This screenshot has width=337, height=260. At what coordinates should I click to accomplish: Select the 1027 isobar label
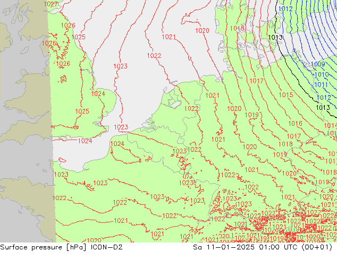click(50, 4)
